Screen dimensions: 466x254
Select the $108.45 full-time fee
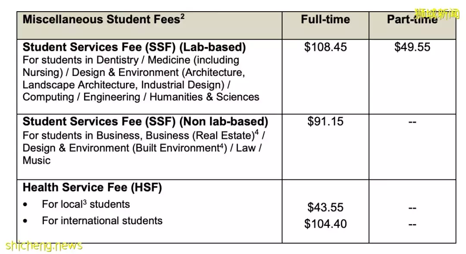(x=325, y=47)
